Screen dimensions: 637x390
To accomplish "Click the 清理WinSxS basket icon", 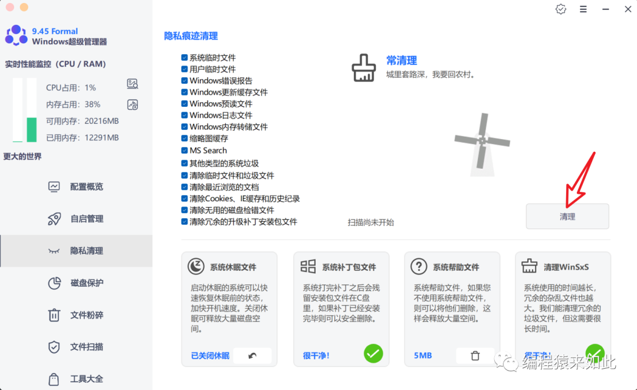I will pyautogui.click(x=529, y=266).
